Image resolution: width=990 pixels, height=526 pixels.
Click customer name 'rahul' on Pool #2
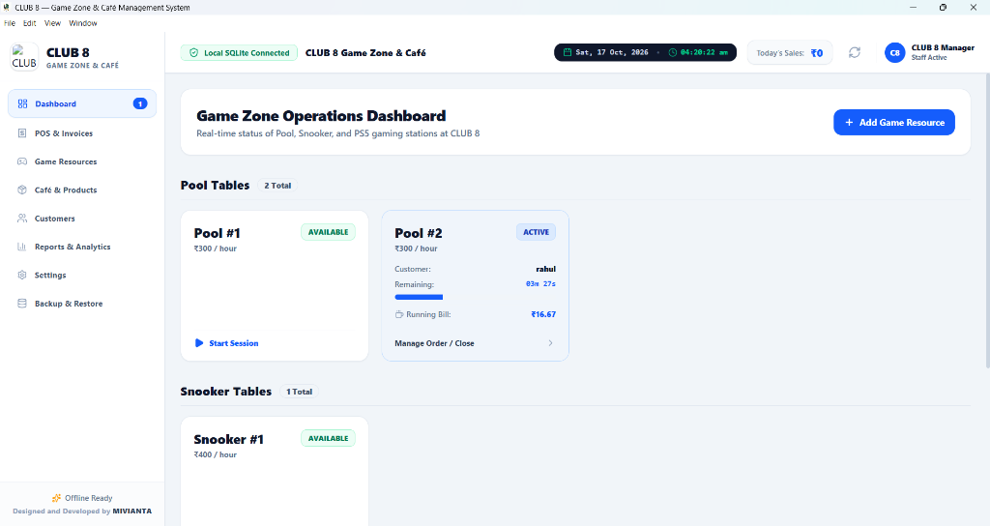coord(545,269)
